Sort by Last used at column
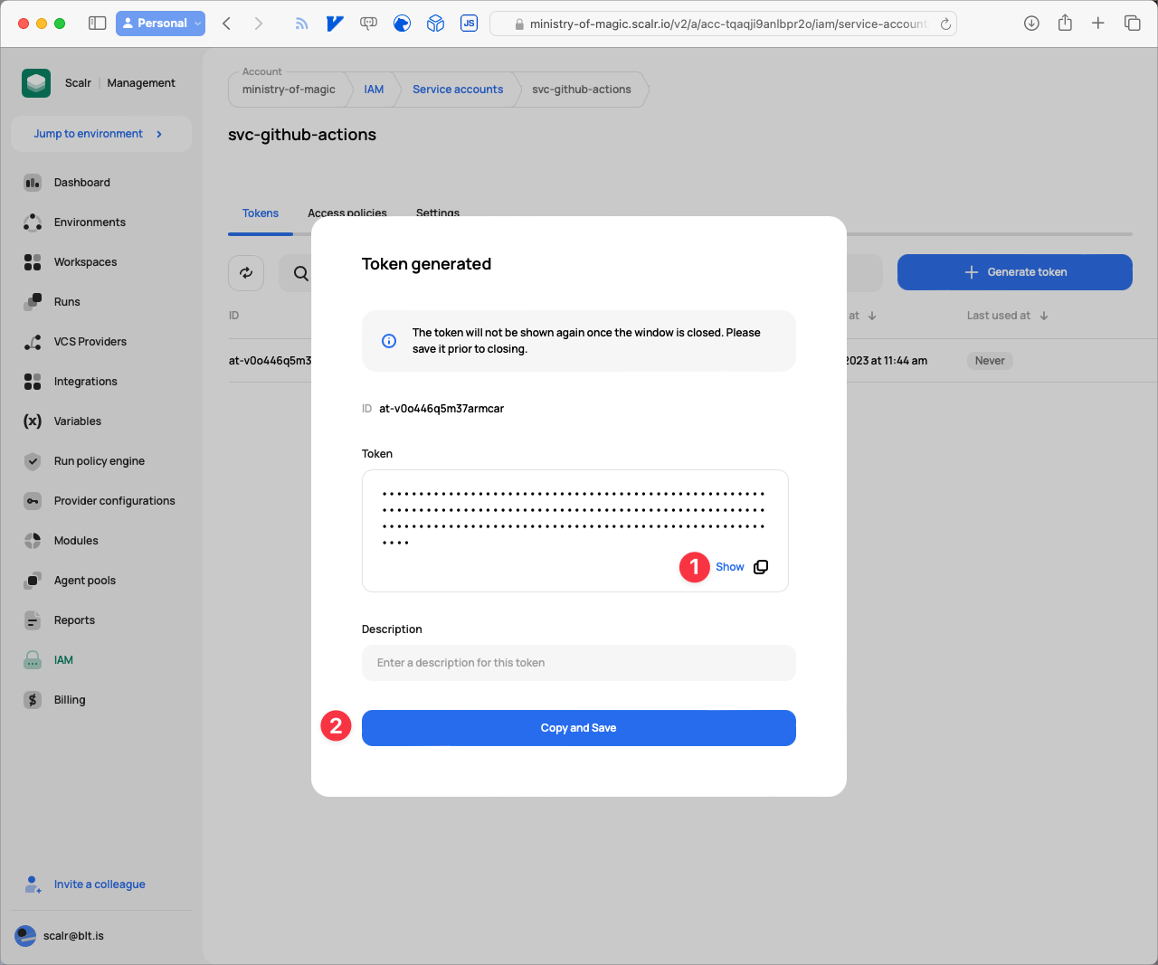 (1007, 316)
